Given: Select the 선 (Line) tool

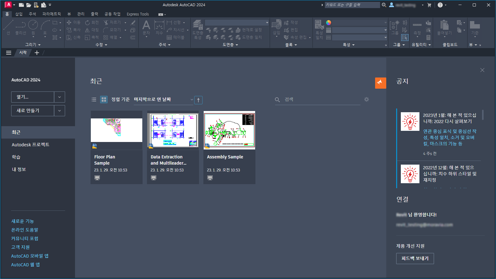Looking at the screenshot, I should pos(8,27).
